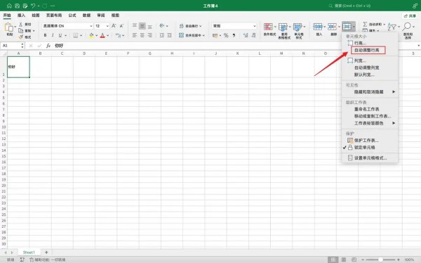
Task: Click the Font color letter A icon
Action: pyautogui.click(x=102, y=35)
